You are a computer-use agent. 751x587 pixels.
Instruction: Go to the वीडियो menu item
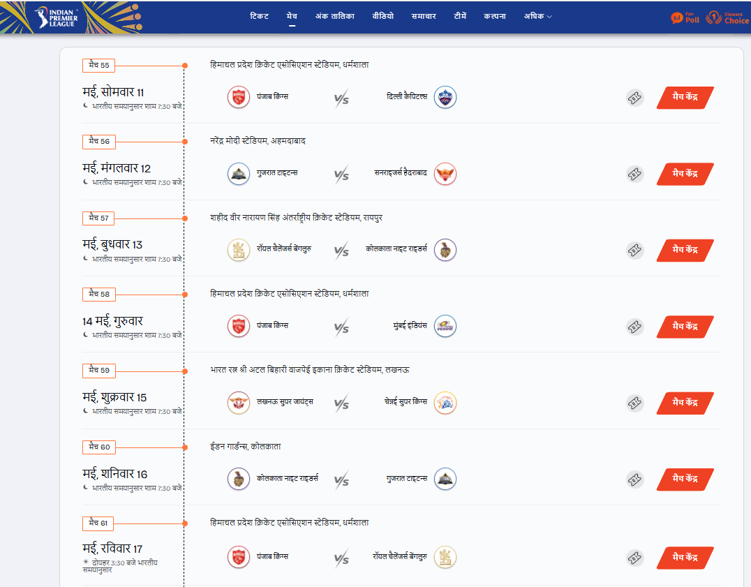click(x=383, y=16)
